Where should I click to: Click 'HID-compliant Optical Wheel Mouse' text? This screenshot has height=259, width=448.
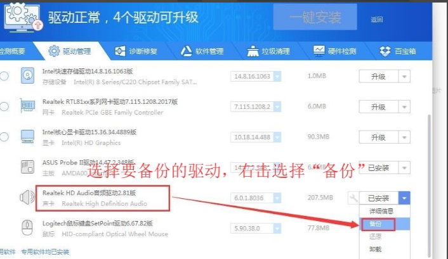pos(115,234)
